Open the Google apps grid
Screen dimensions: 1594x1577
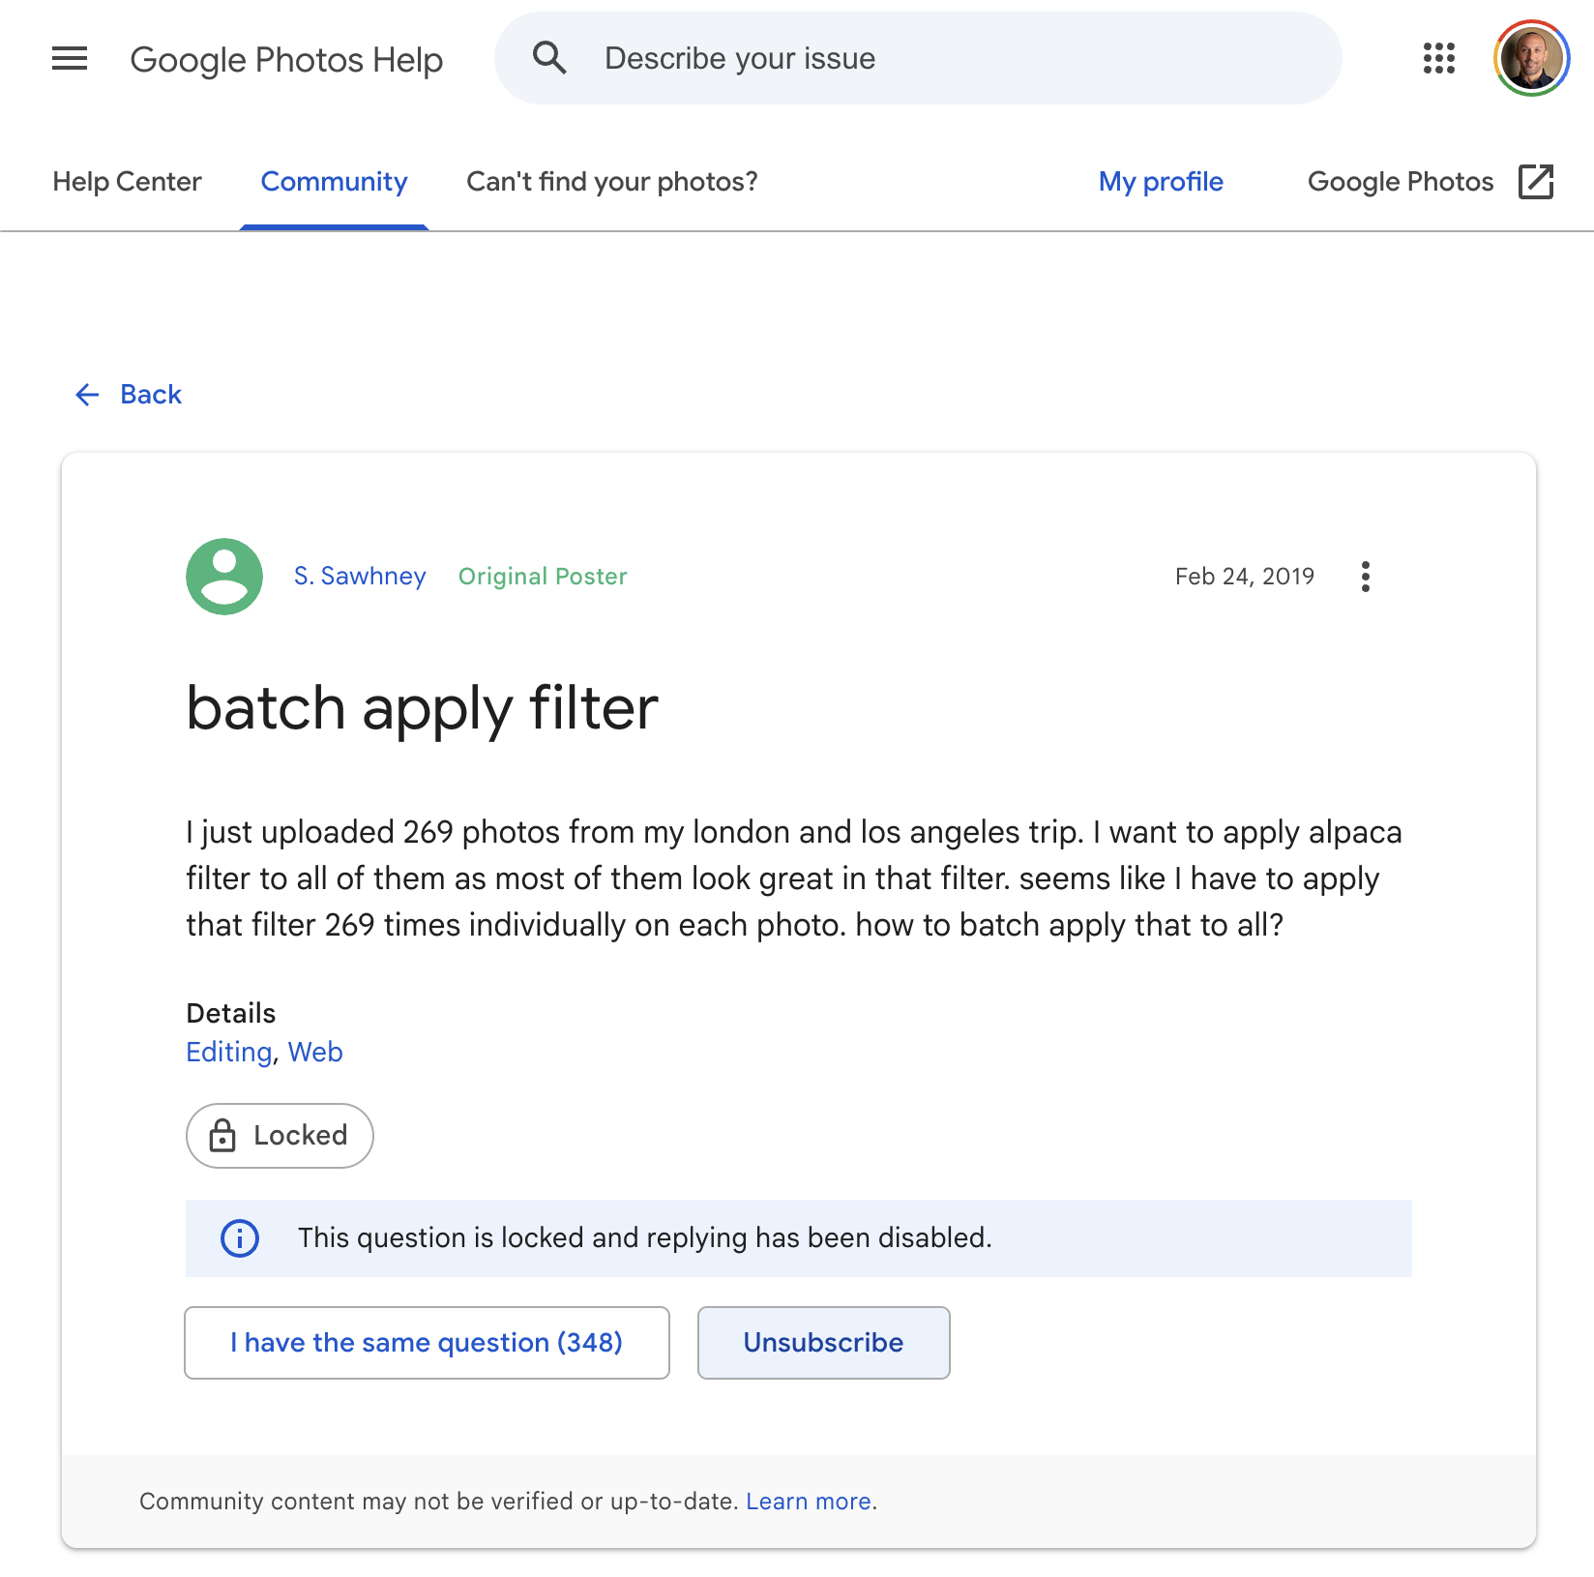pos(1439,58)
